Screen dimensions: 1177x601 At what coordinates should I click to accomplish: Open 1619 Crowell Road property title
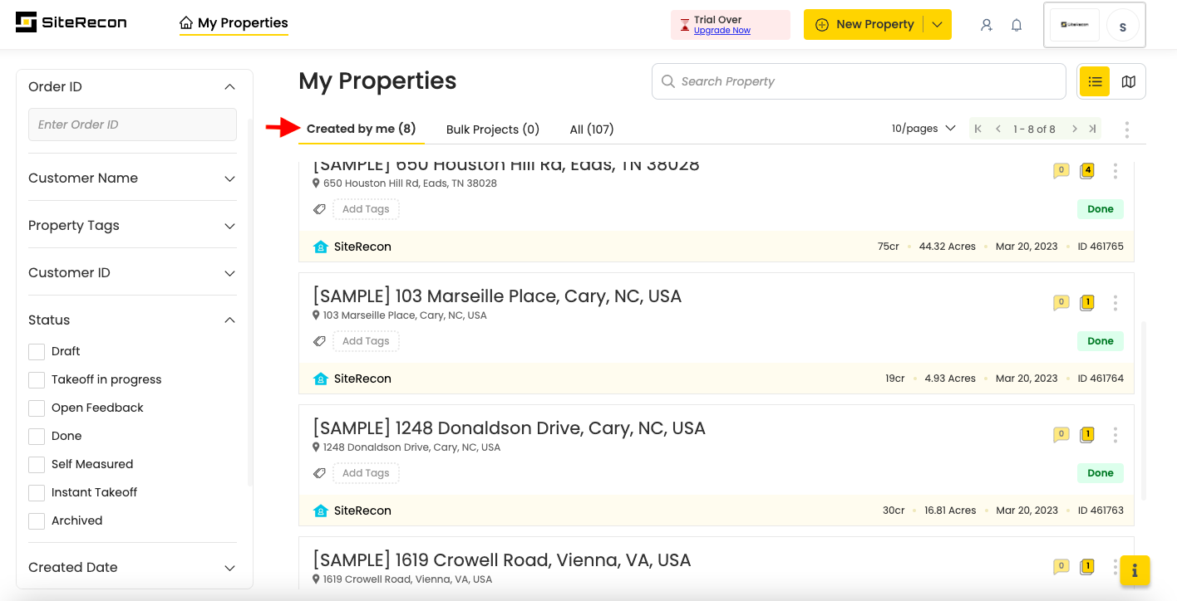click(x=502, y=560)
